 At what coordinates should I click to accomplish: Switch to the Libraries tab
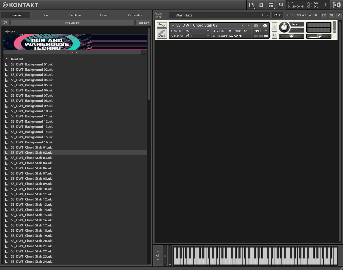[x=16, y=15]
